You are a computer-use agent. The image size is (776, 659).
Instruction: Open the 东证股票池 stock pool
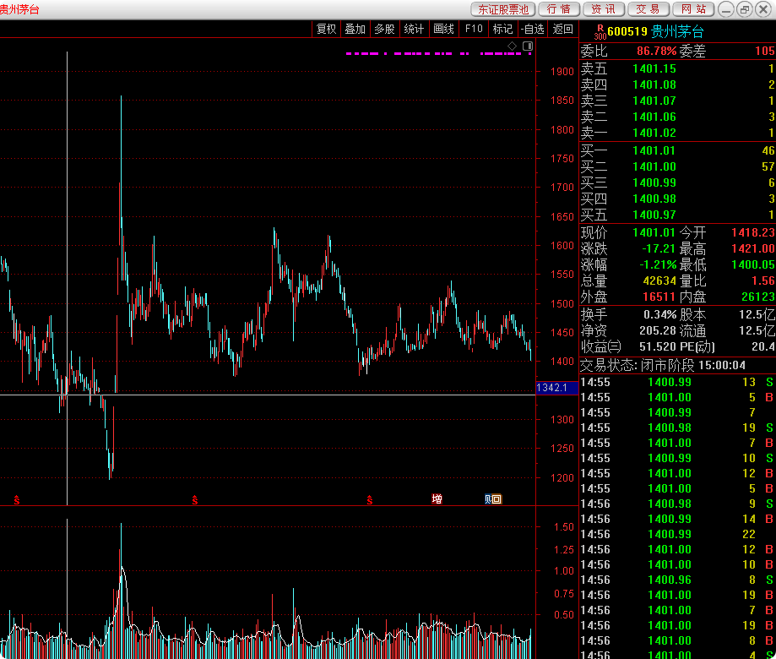[502, 9]
